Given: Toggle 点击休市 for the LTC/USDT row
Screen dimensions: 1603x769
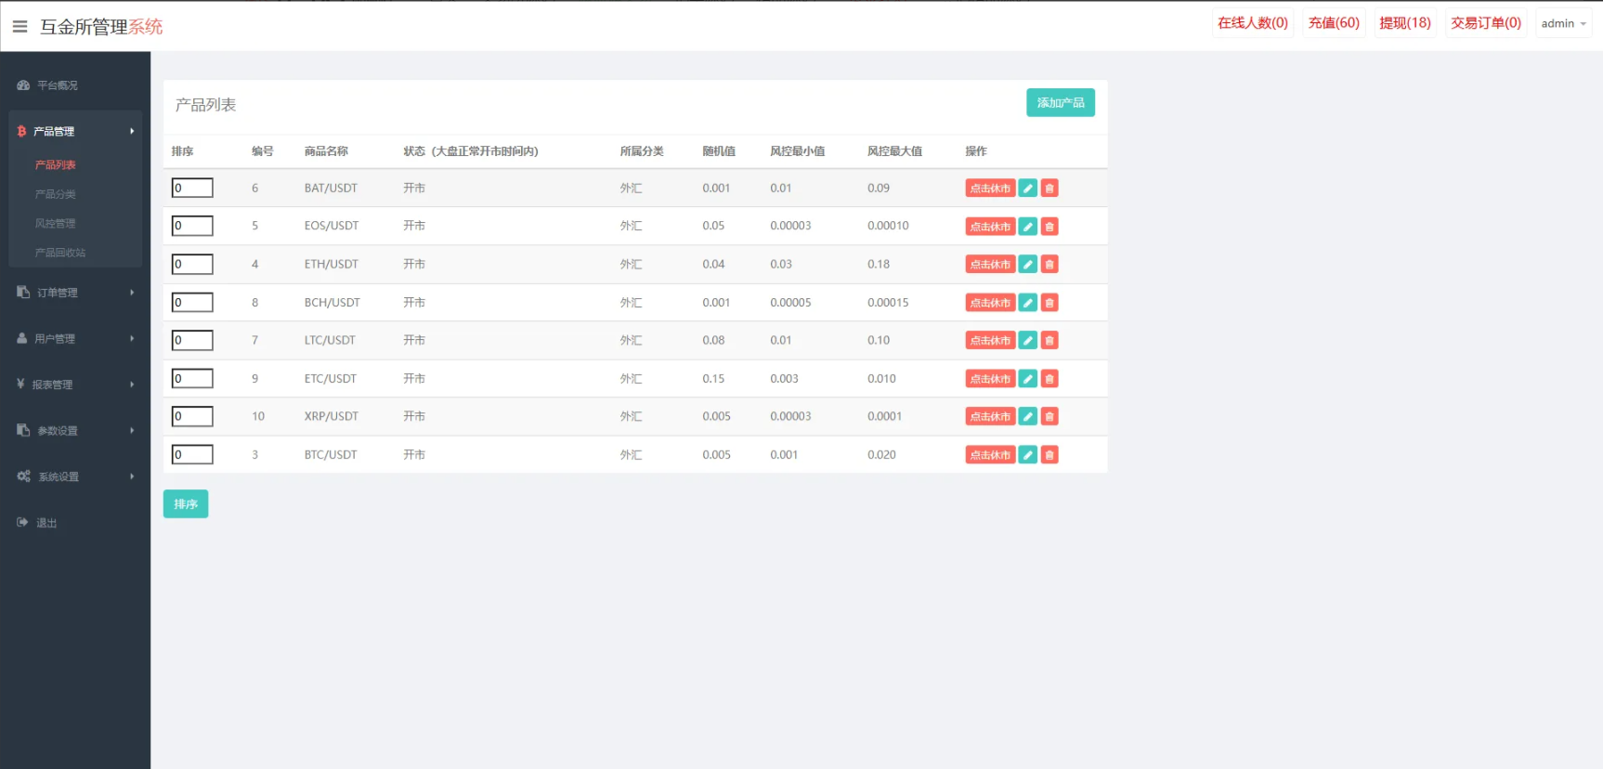Looking at the screenshot, I should 990,341.
